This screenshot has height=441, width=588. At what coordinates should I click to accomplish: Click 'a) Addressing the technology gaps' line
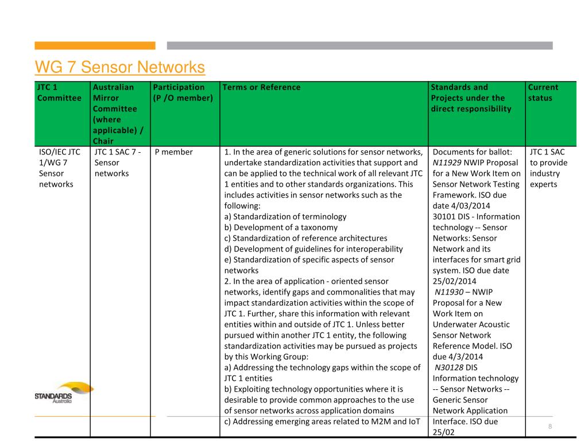[x=322, y=368]
